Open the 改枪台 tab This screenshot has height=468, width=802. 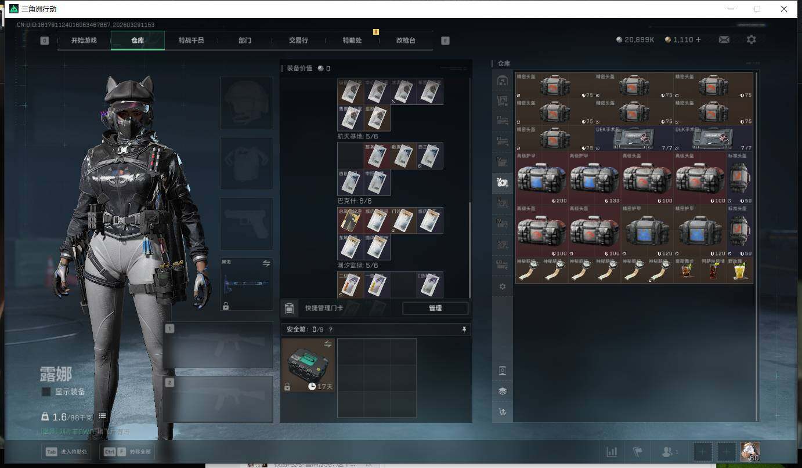tap(406, 41)
